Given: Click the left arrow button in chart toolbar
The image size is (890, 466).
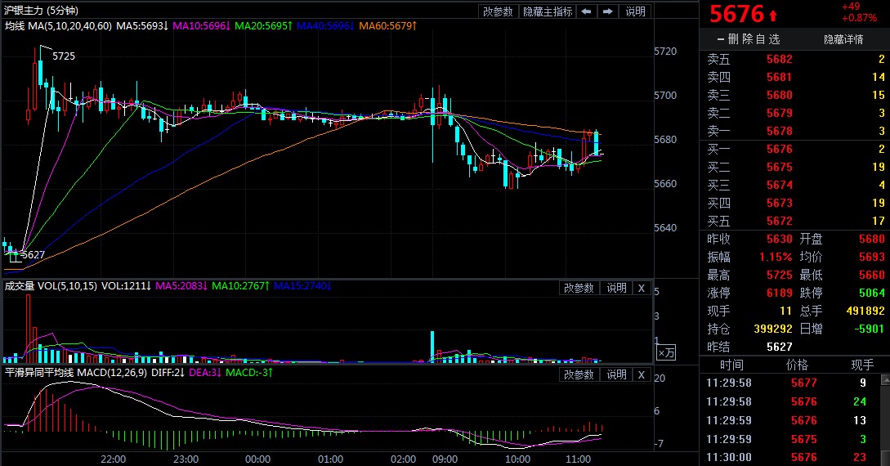Looking at the screenshot, I should [587, 11].
